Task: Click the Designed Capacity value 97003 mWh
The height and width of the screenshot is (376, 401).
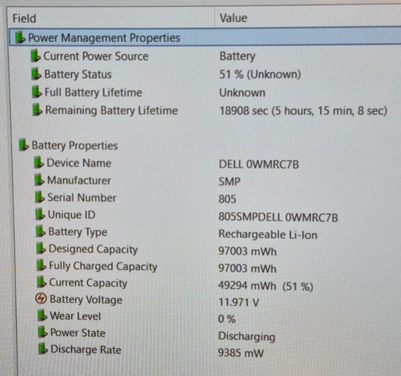Action: pyautogui.click(x=247, y=251)
